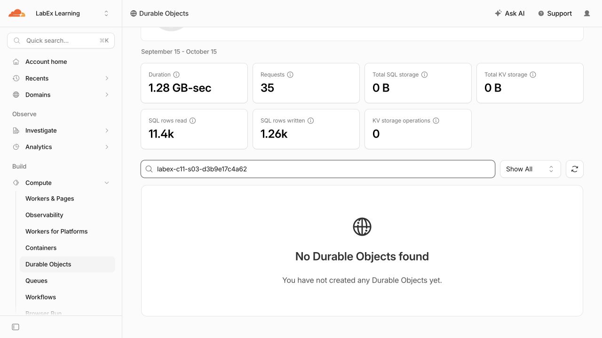Show info for Requests metric
Viewport: 602px width, 338px height.
[x=290, y=75]
